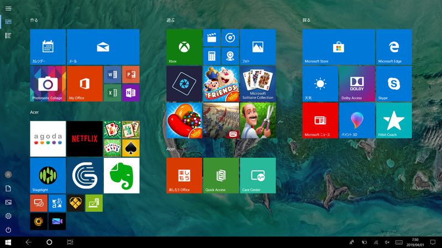The width and height of the screenshot is (442, 248).
Task: Open the language translator あ tile
Action: tap(57, 203)
